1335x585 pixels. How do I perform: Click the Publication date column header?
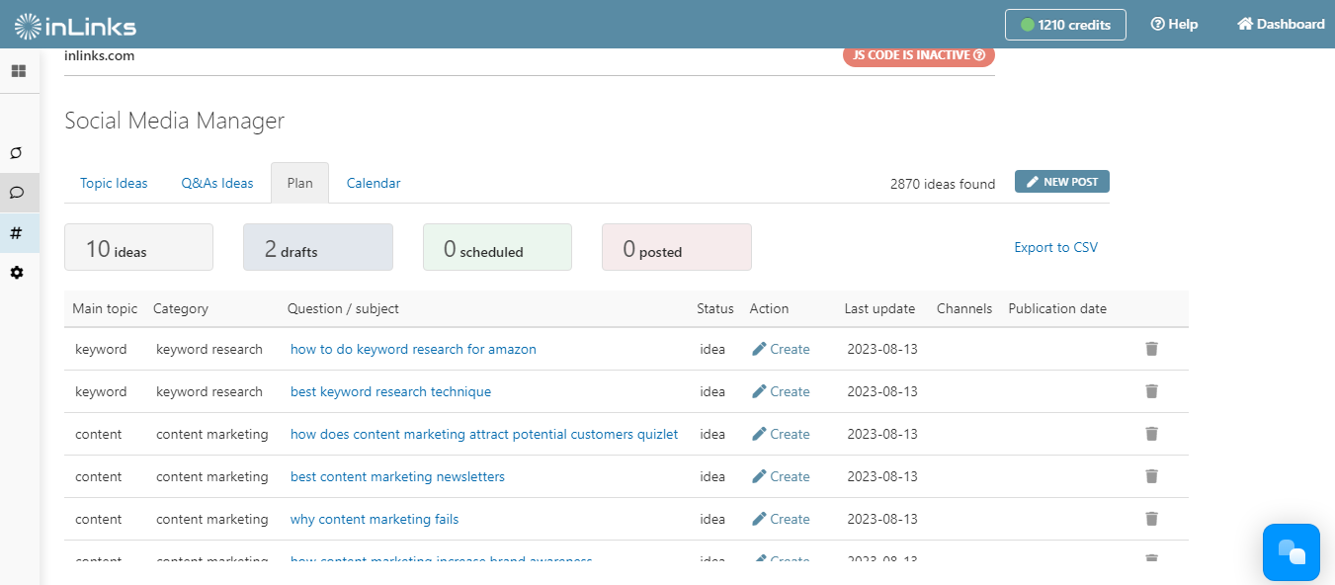[1057, 308]
